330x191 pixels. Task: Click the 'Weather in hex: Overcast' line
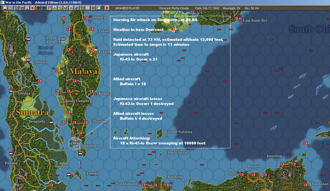(x=138, y=30)
